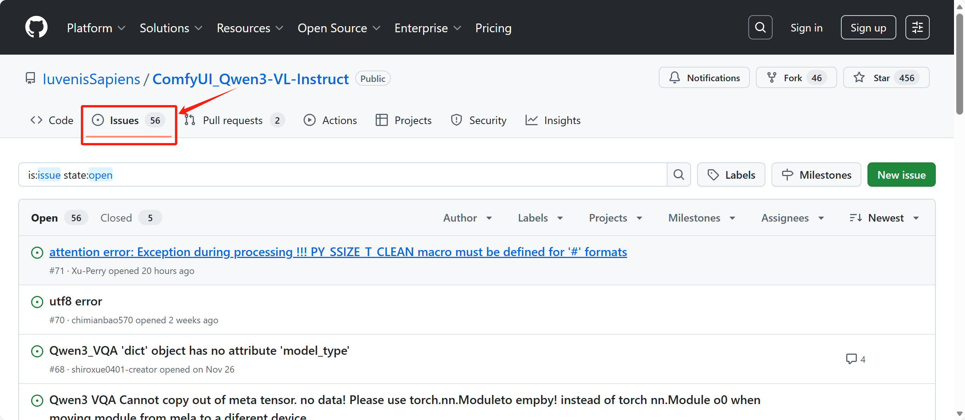Expand the Assignees filter dropdown
Screen dimensions: 965x420
pos(792,218)
